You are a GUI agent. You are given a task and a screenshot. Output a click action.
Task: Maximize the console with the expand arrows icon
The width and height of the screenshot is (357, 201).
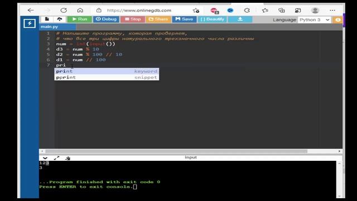(56, 158)
